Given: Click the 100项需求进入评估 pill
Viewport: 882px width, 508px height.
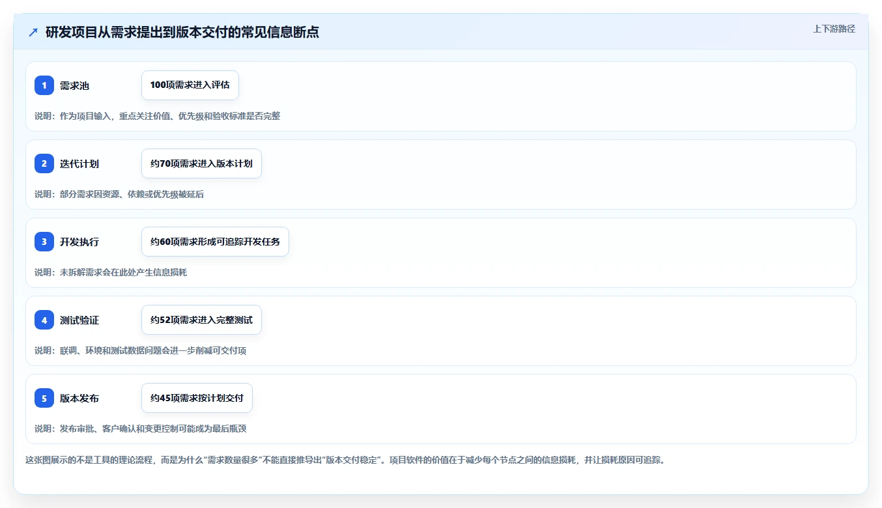Looking at the screenshot, I should point(190,85).
